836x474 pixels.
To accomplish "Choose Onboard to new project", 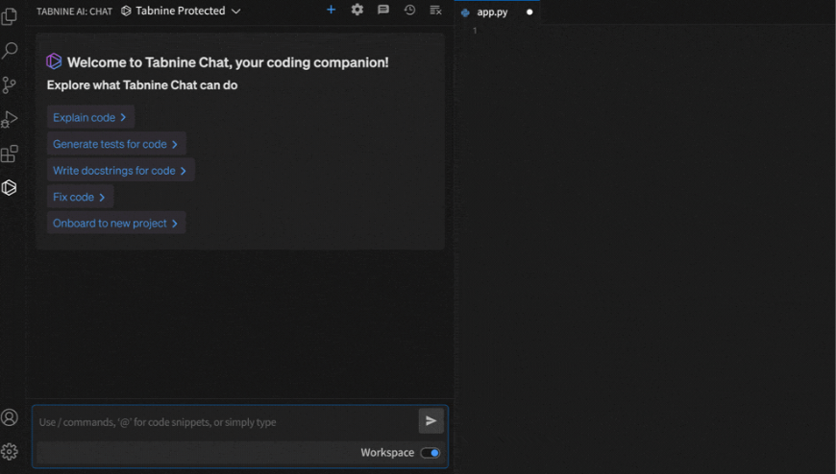I will (x=115, y=224).
